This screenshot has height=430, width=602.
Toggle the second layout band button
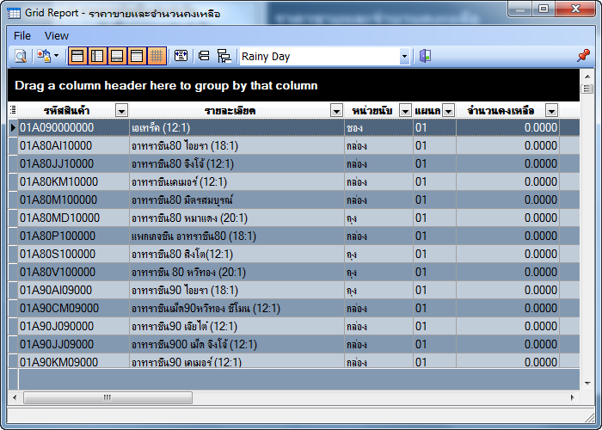pyautogui.click(x=97, y=57)
